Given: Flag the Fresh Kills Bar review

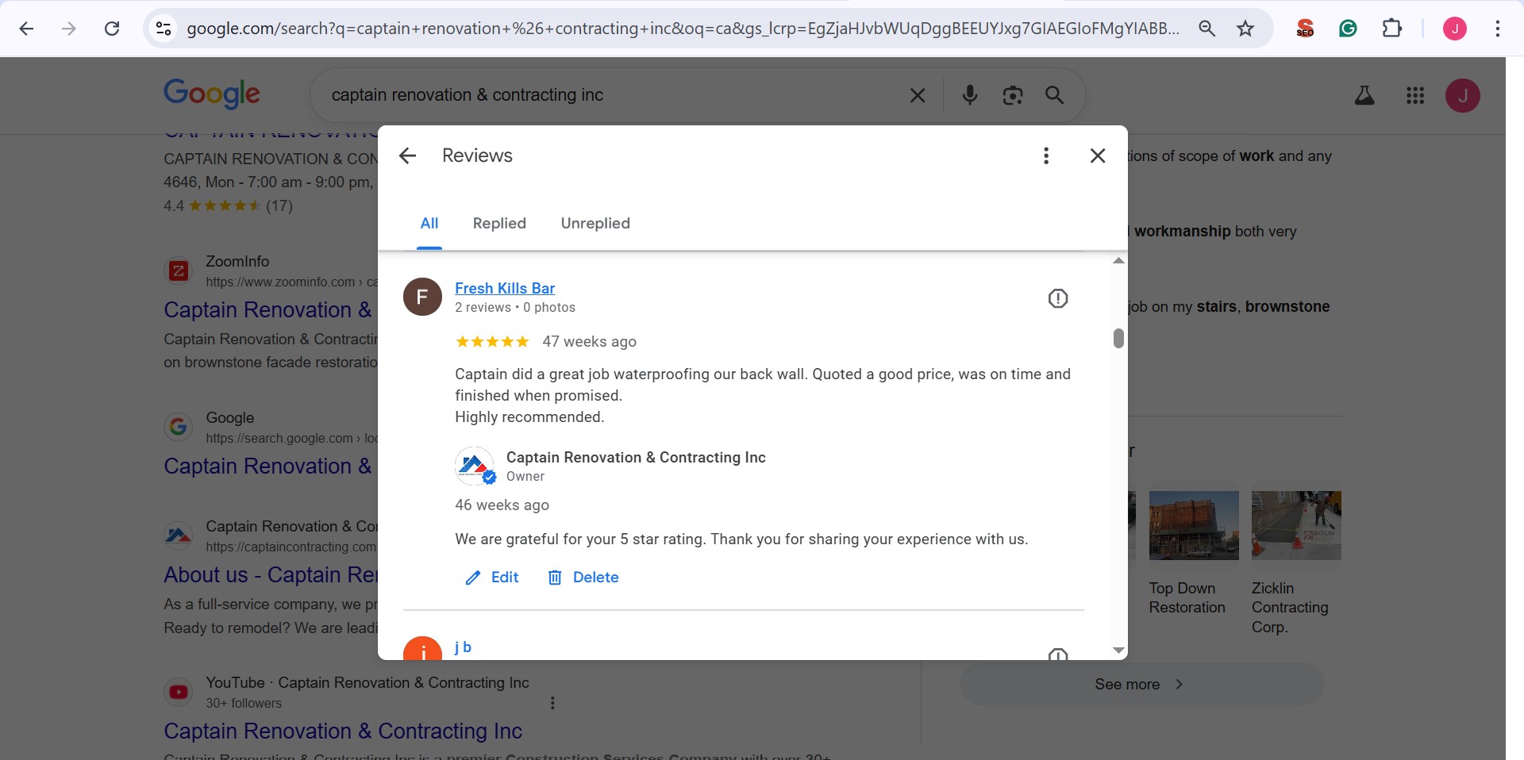Looking at the screenshot, I should (1057, 298).
